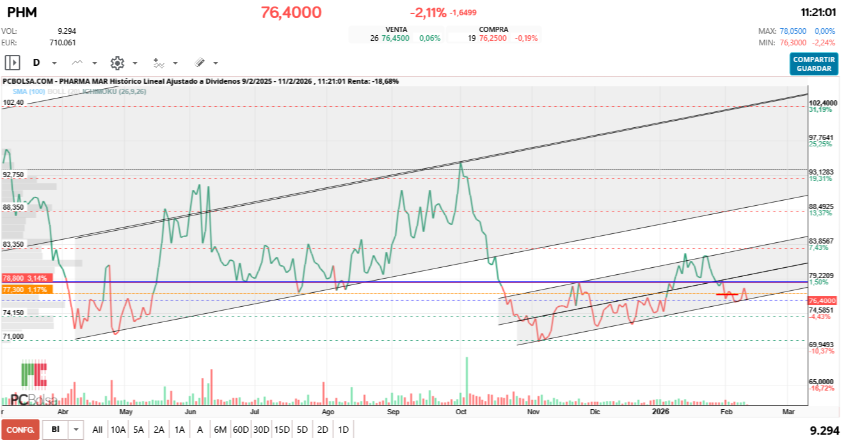Screen dimensions: 848x443
Task: Open the add indicators icon
Action: pyautogui.click(x=159, y=63)
